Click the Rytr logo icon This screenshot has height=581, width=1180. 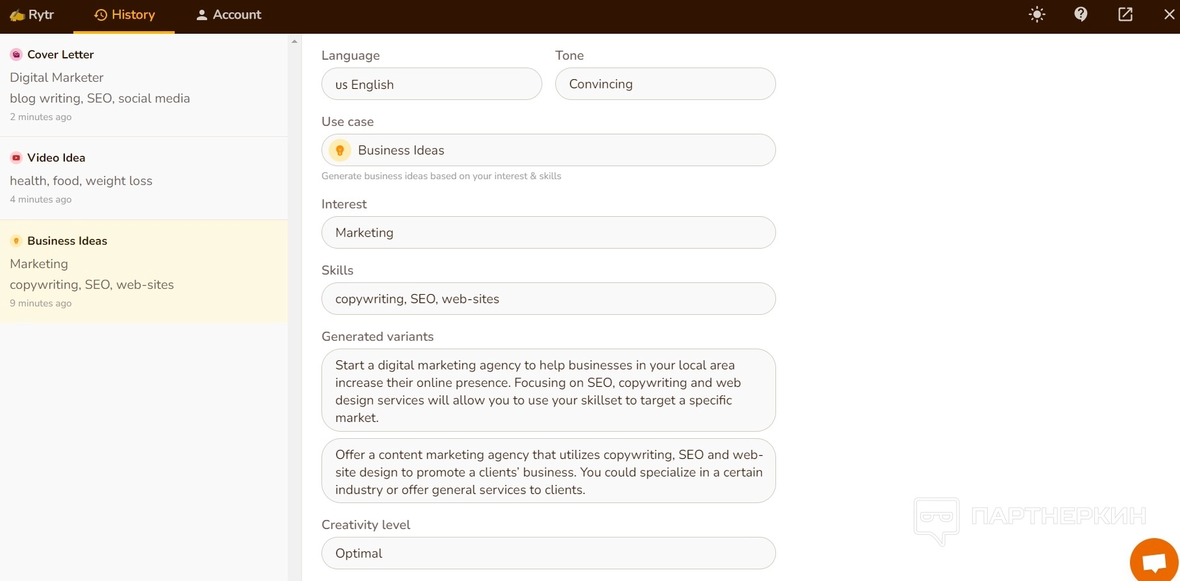[x=17, y=15]
